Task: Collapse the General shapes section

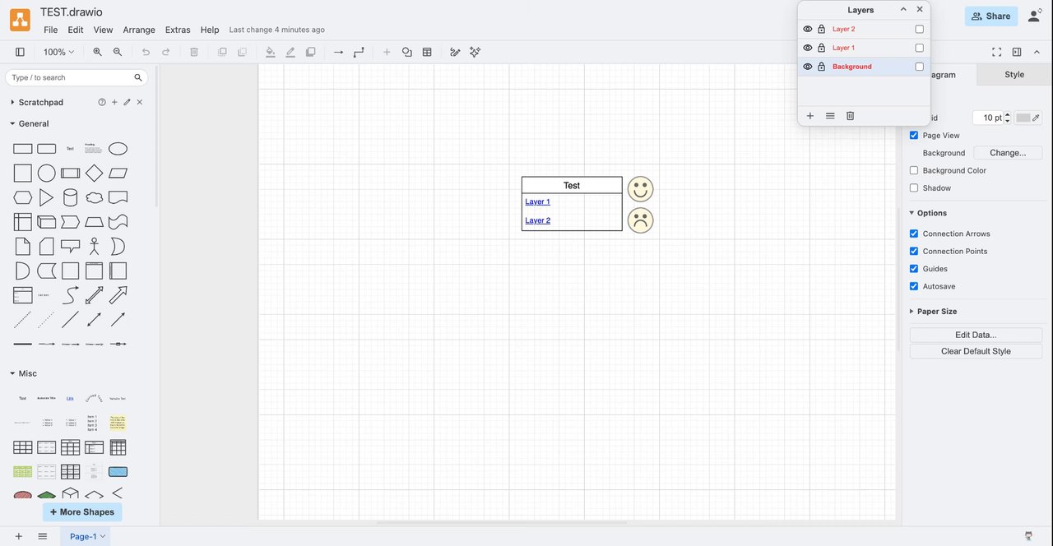Action: [x=12, y=123]
